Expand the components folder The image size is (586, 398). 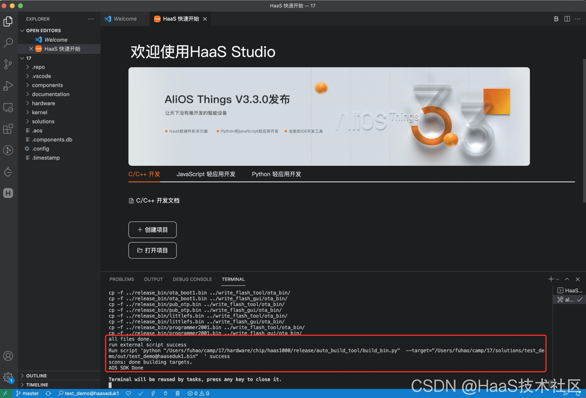[47, 85]
